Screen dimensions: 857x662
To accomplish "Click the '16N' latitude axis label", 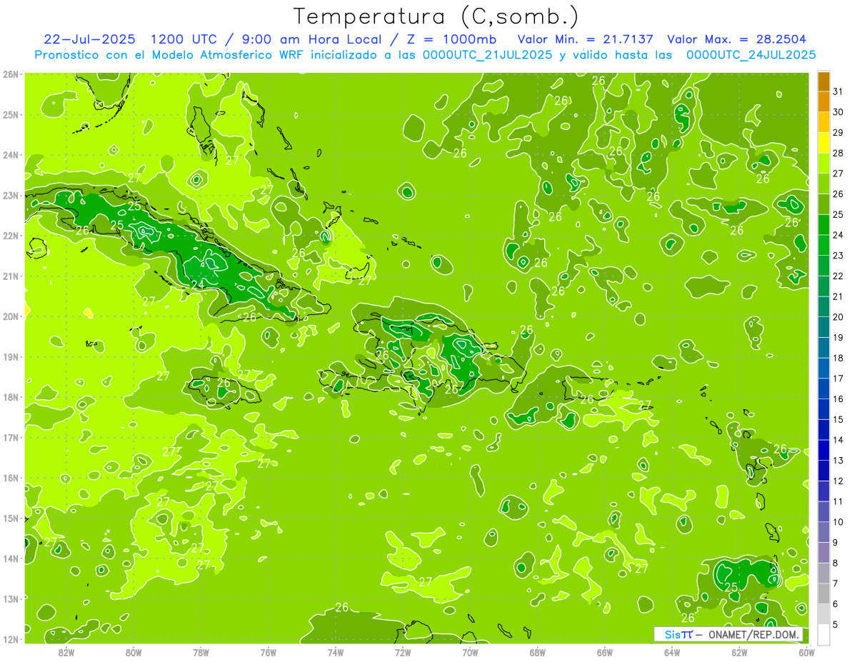I will point(11,478).
